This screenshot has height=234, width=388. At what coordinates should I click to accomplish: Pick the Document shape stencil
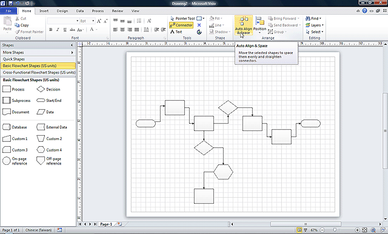pyautogui.click(x=16, y=112)
